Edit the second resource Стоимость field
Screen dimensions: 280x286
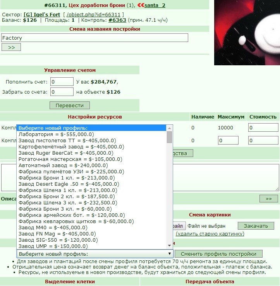click(x=263, y=140)
